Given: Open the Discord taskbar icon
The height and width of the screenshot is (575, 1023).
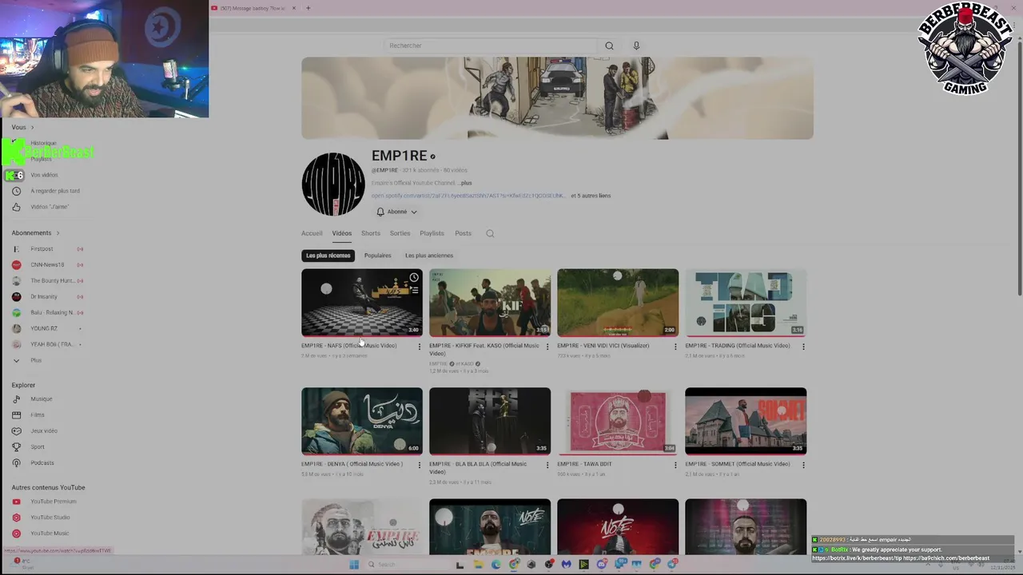Looking at the screenshot, I should pyautogui.click(x=602, y=565).
